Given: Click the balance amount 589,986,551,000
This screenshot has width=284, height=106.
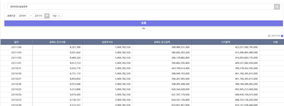Looking at the screenshot, I should coord(180,47).
